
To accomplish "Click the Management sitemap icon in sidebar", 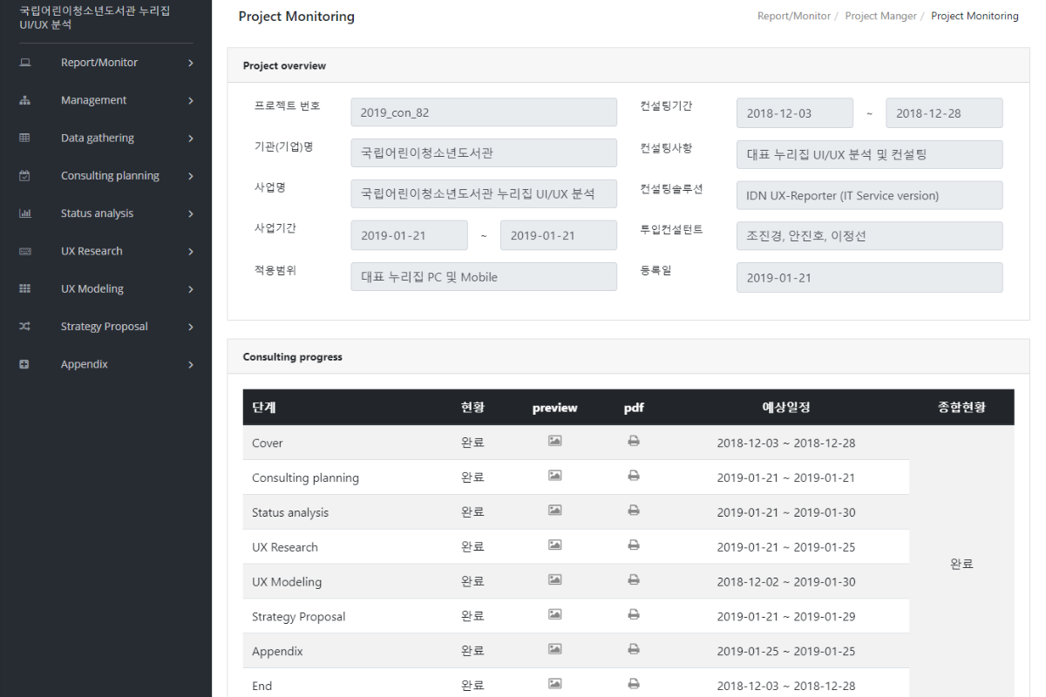I will [x=24, y=100].
